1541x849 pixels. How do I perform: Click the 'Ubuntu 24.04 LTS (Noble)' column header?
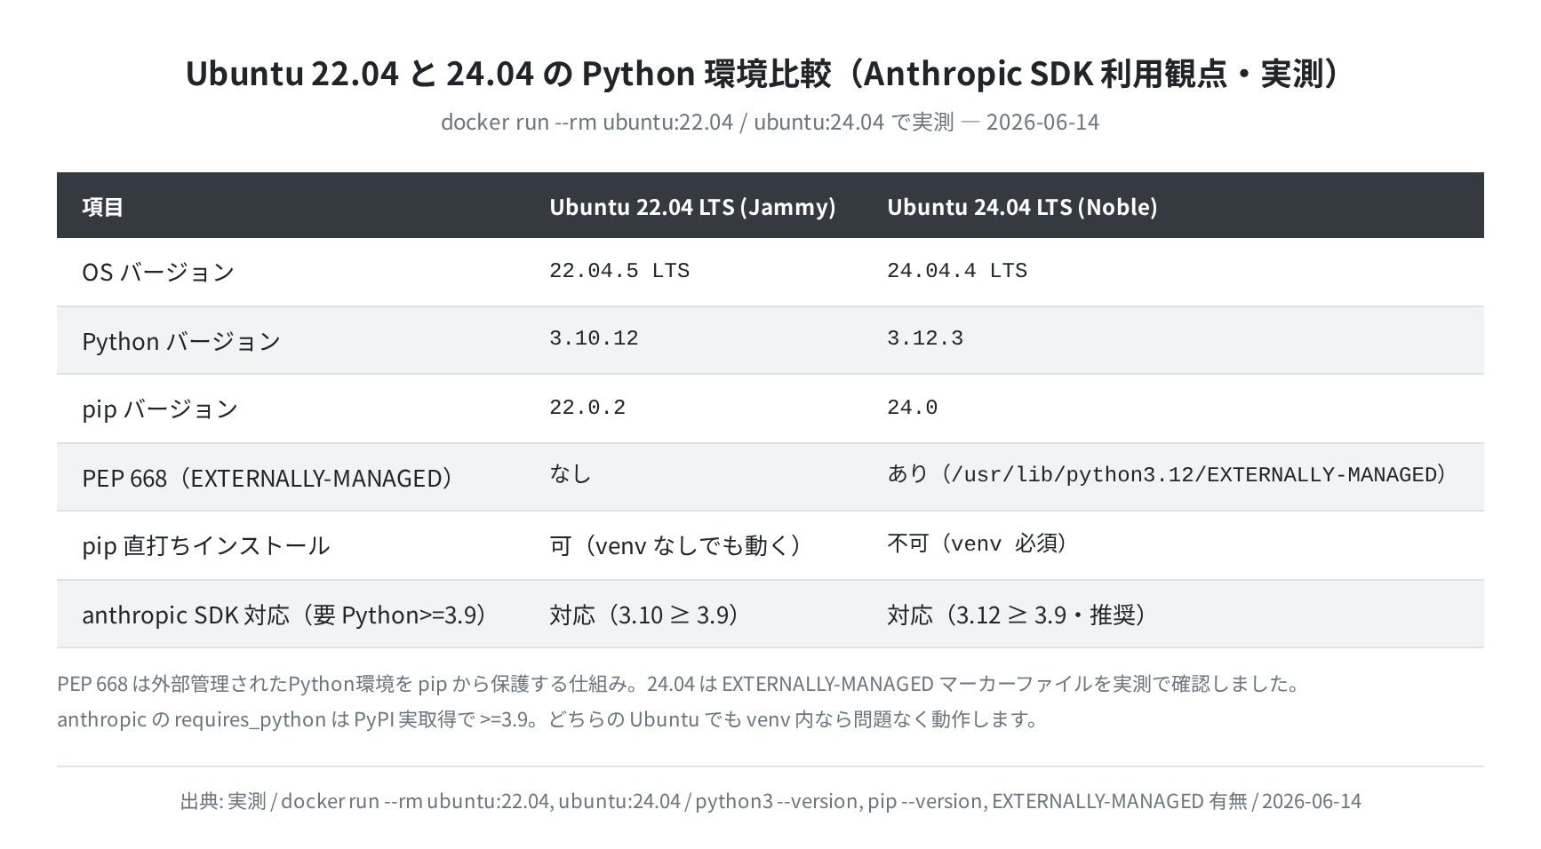point(1022,206)
